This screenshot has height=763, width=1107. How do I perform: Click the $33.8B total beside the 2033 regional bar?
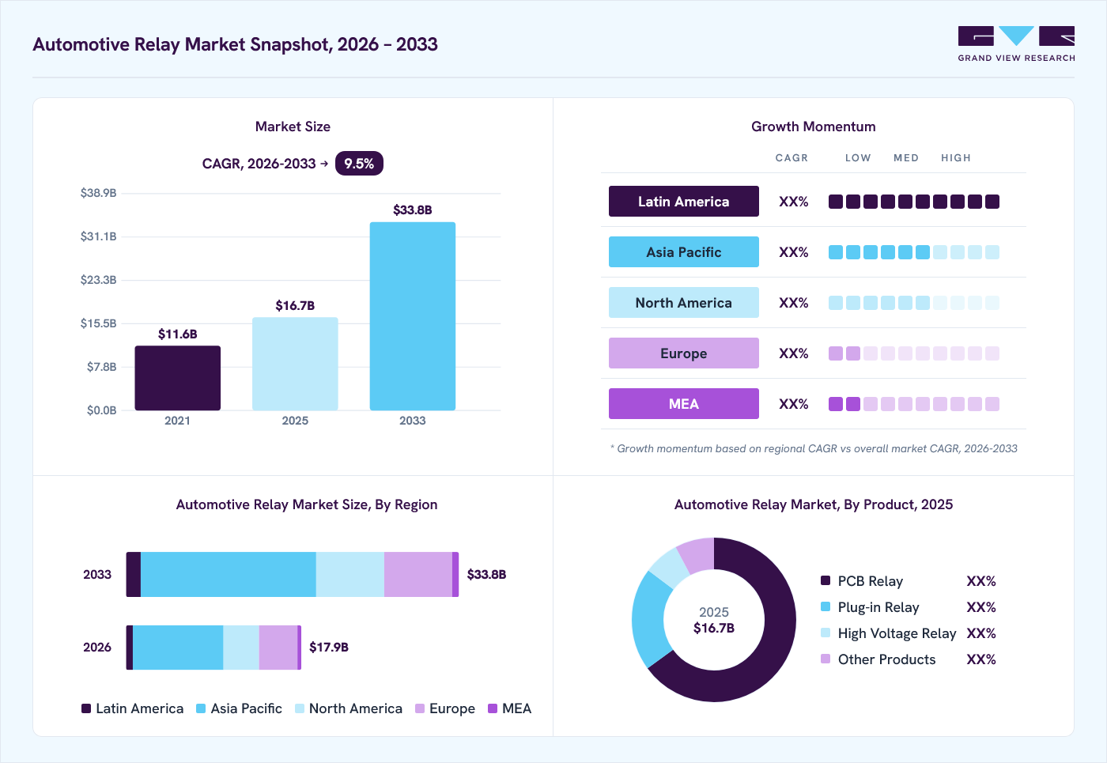tap(486, 575)
